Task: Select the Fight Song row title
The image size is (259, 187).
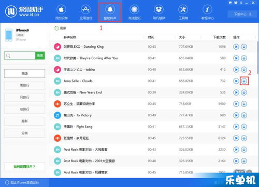Action: [78, 127]
